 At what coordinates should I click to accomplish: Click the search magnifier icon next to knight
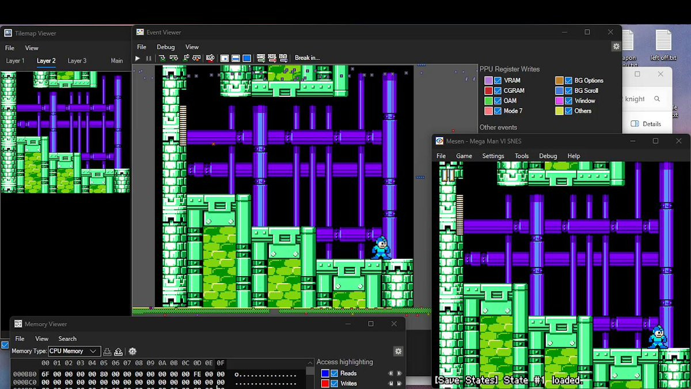click(x=656, y=99)
